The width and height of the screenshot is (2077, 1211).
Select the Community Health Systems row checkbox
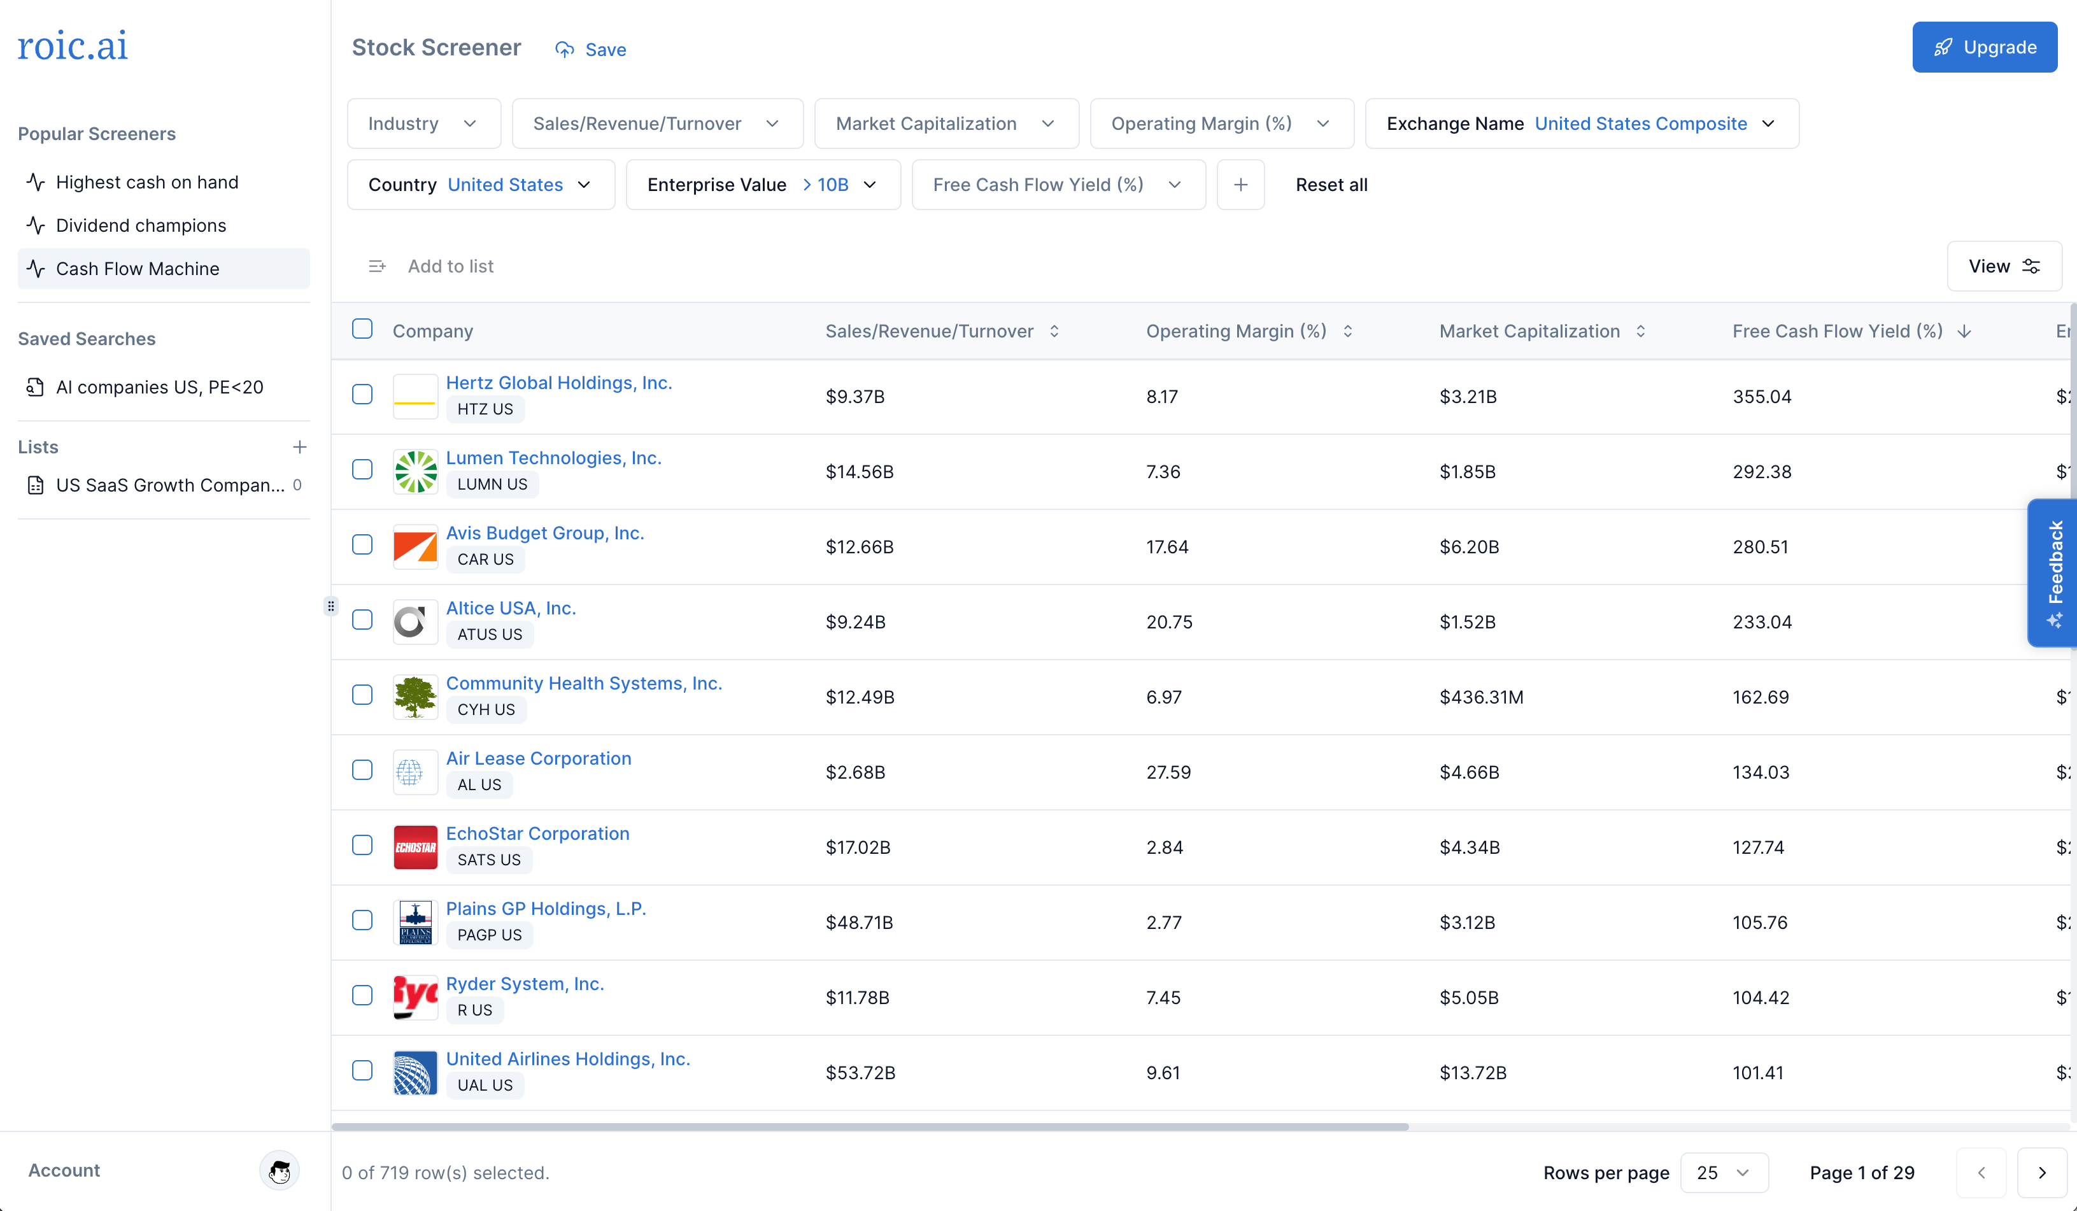[362, 695]
